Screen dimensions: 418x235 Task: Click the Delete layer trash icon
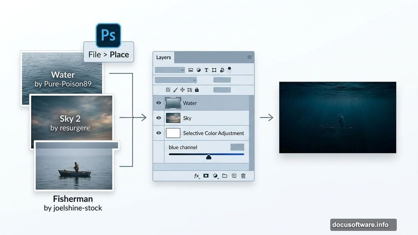243,176
